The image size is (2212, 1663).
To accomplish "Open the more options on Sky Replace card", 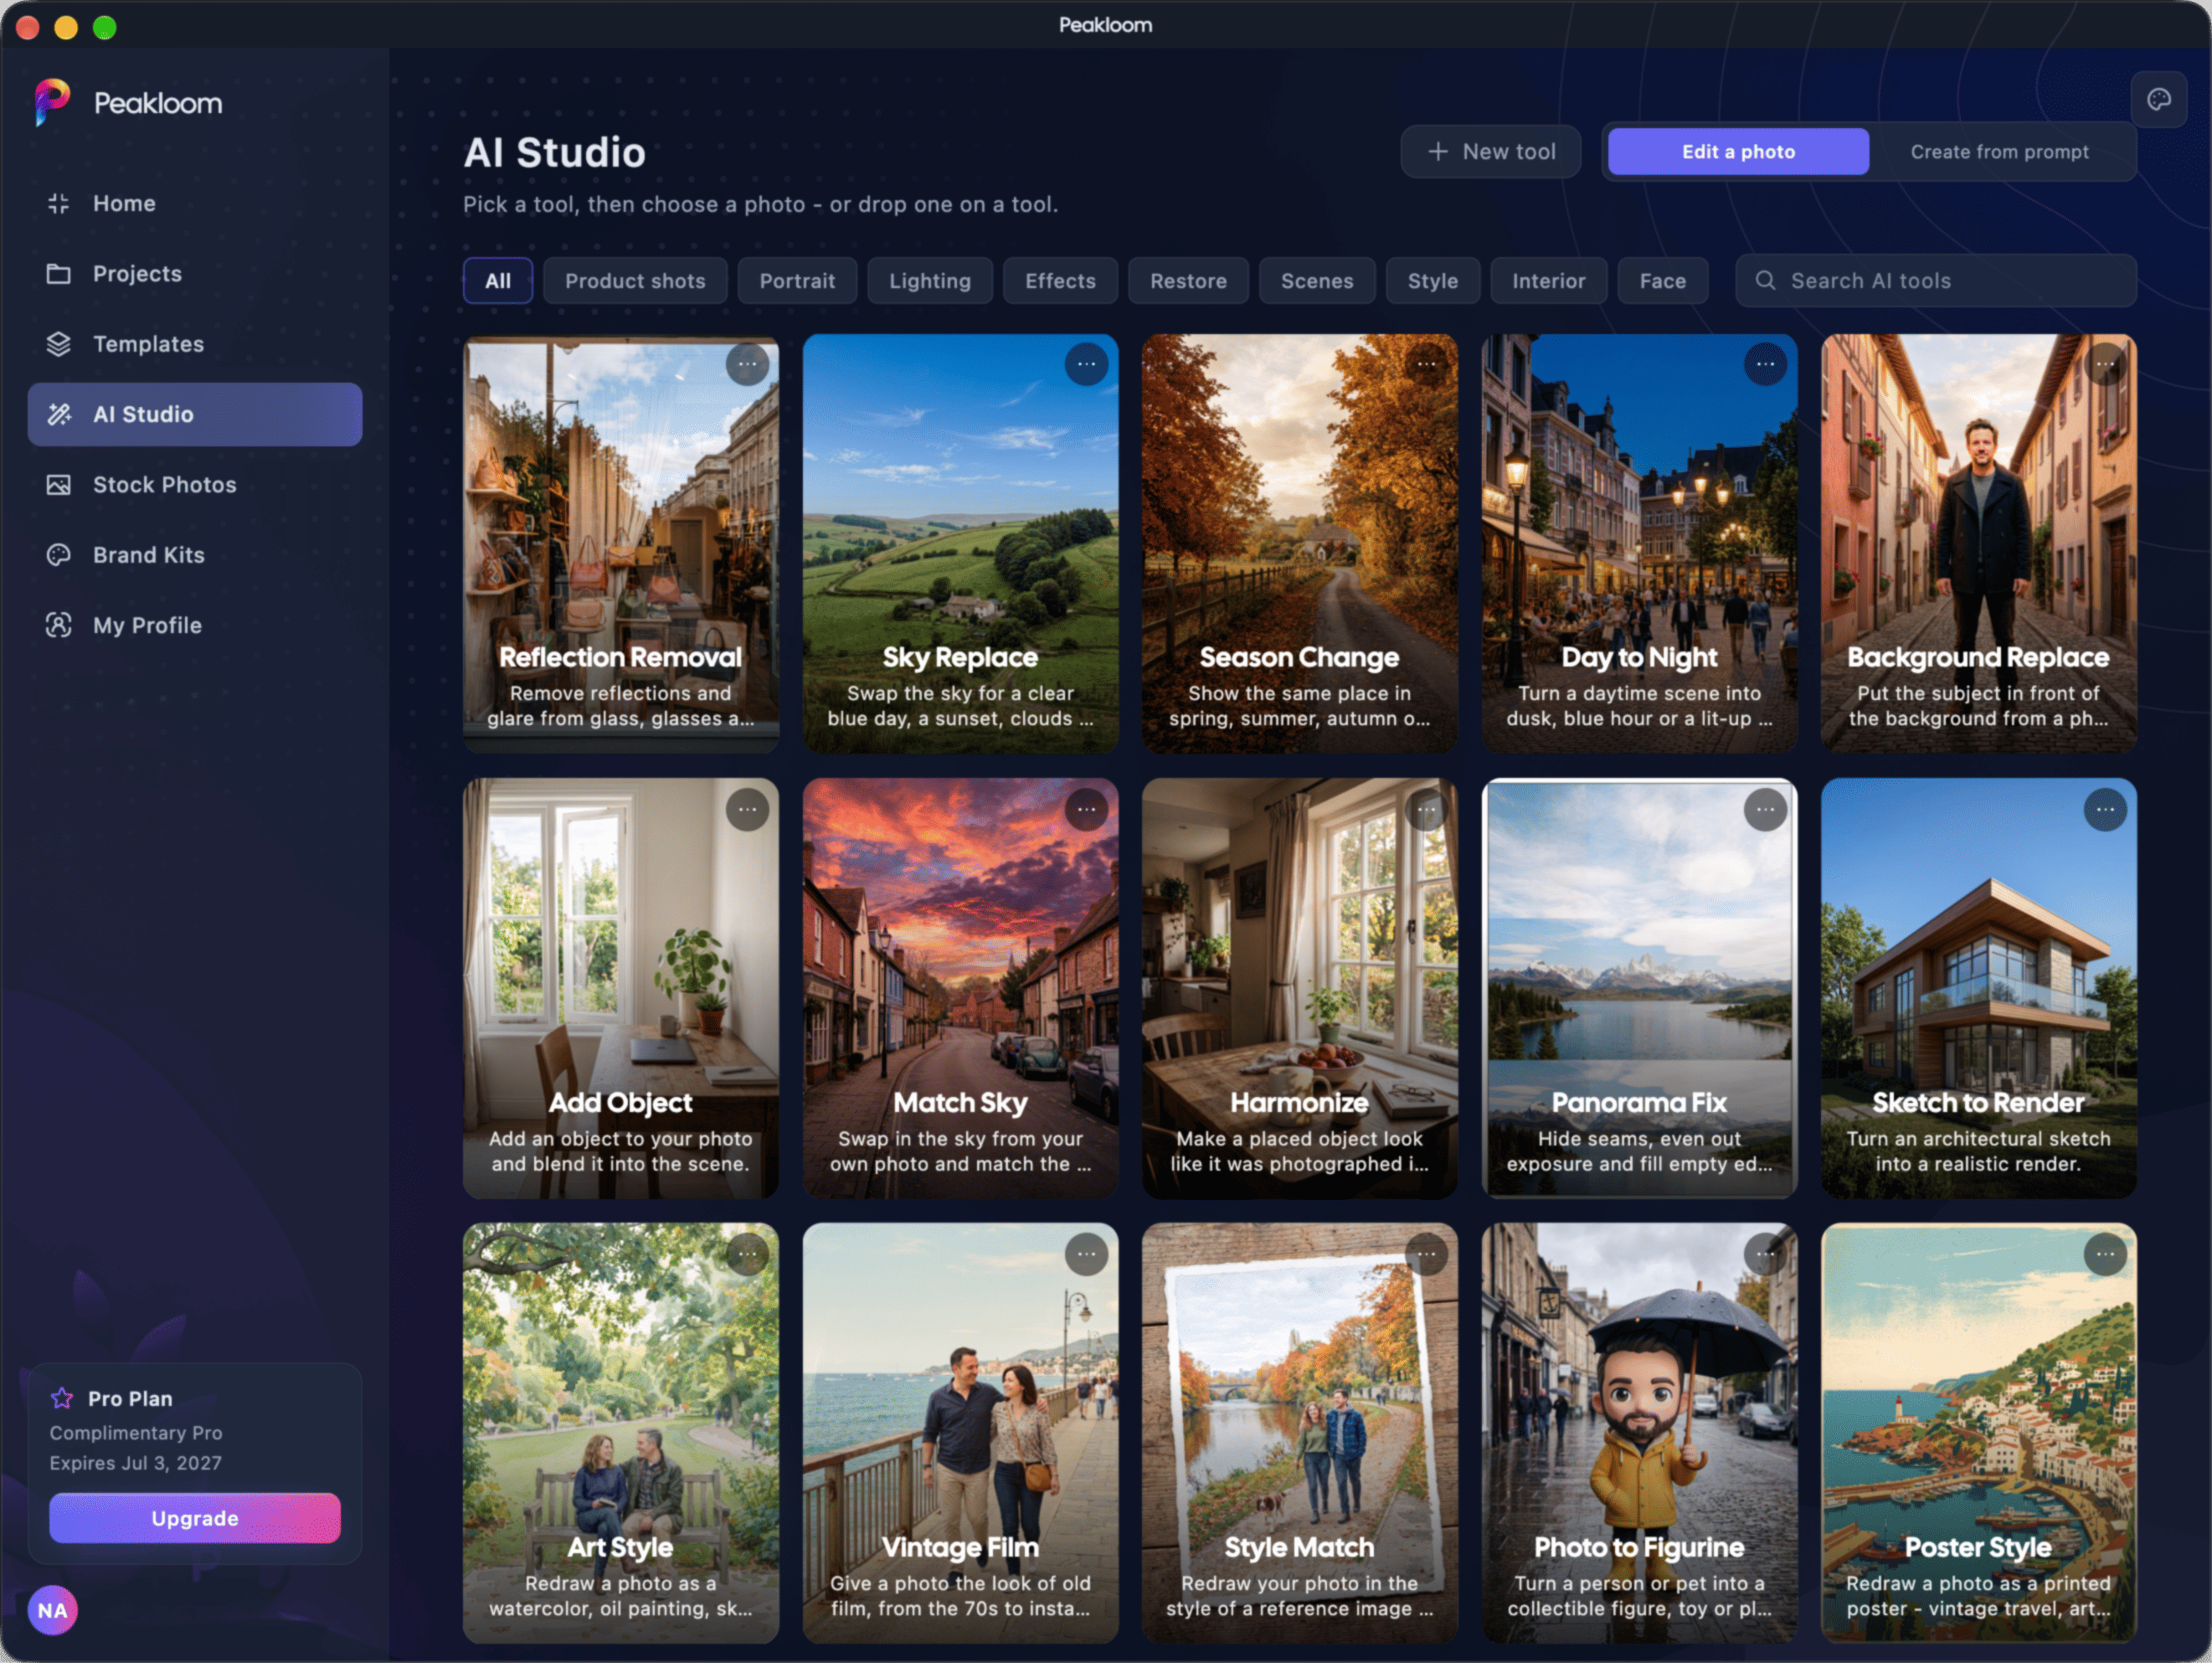I will pyautogui.click(x=1086, y=364).
